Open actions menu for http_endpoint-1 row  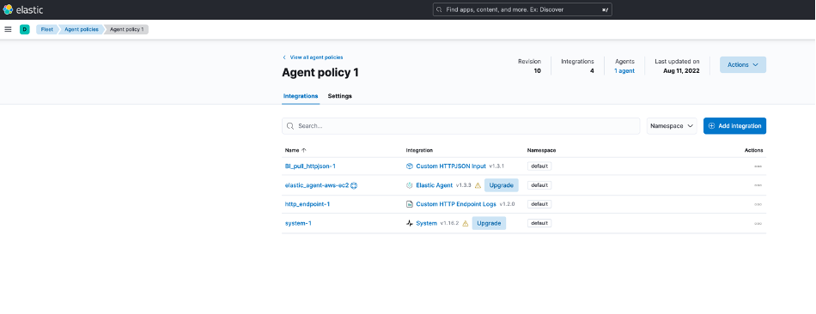click(758, 204)
